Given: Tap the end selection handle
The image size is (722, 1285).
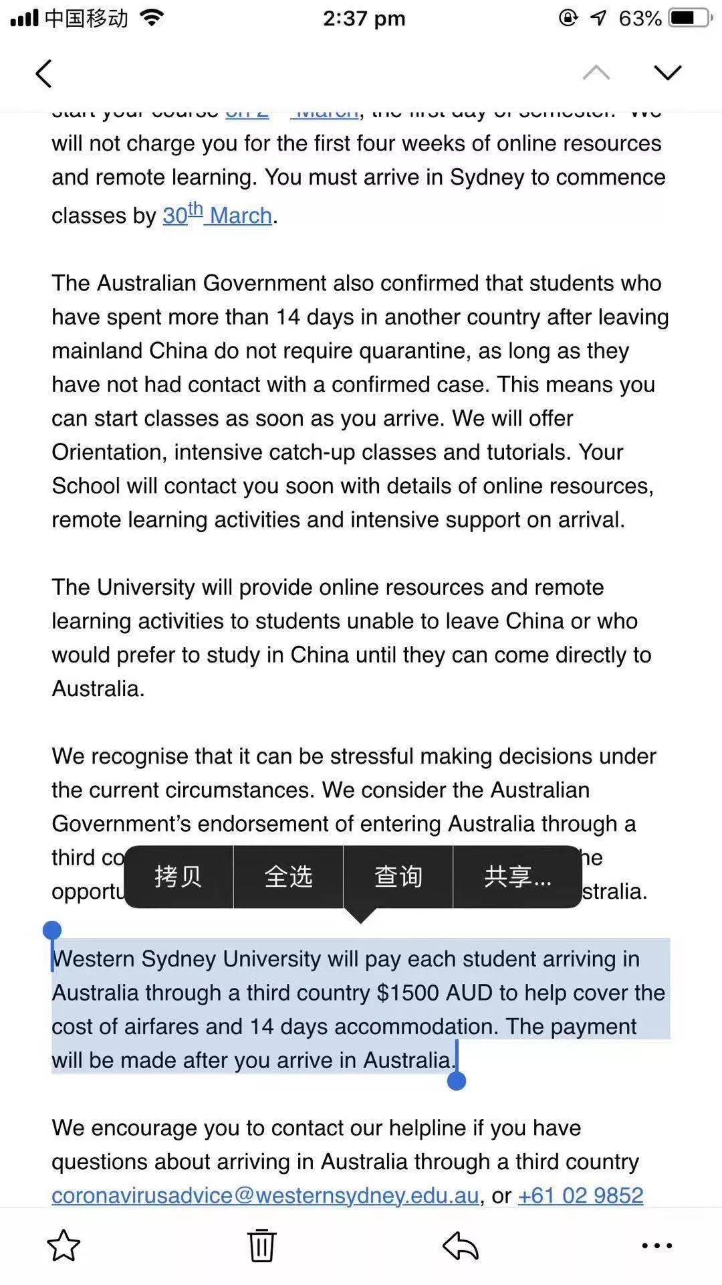Looking at the screenshot, I should click(x=457, y=1080).
